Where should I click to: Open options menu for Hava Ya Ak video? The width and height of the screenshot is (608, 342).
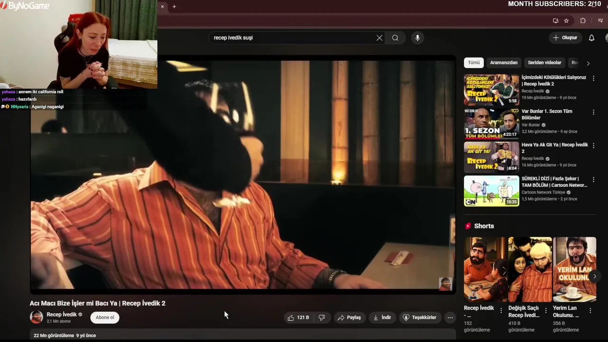[x=593, y=146]
